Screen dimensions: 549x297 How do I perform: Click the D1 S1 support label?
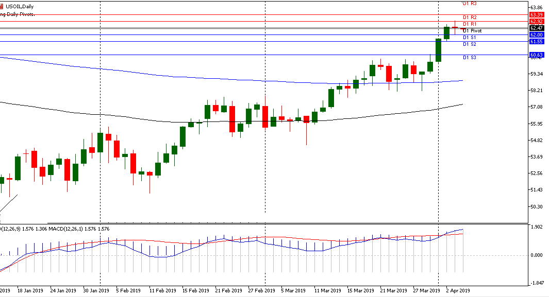click(469, 38)
